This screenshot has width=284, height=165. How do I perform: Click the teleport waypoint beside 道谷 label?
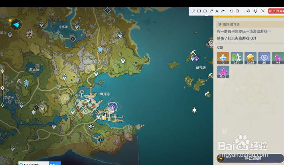coord(10,35)
